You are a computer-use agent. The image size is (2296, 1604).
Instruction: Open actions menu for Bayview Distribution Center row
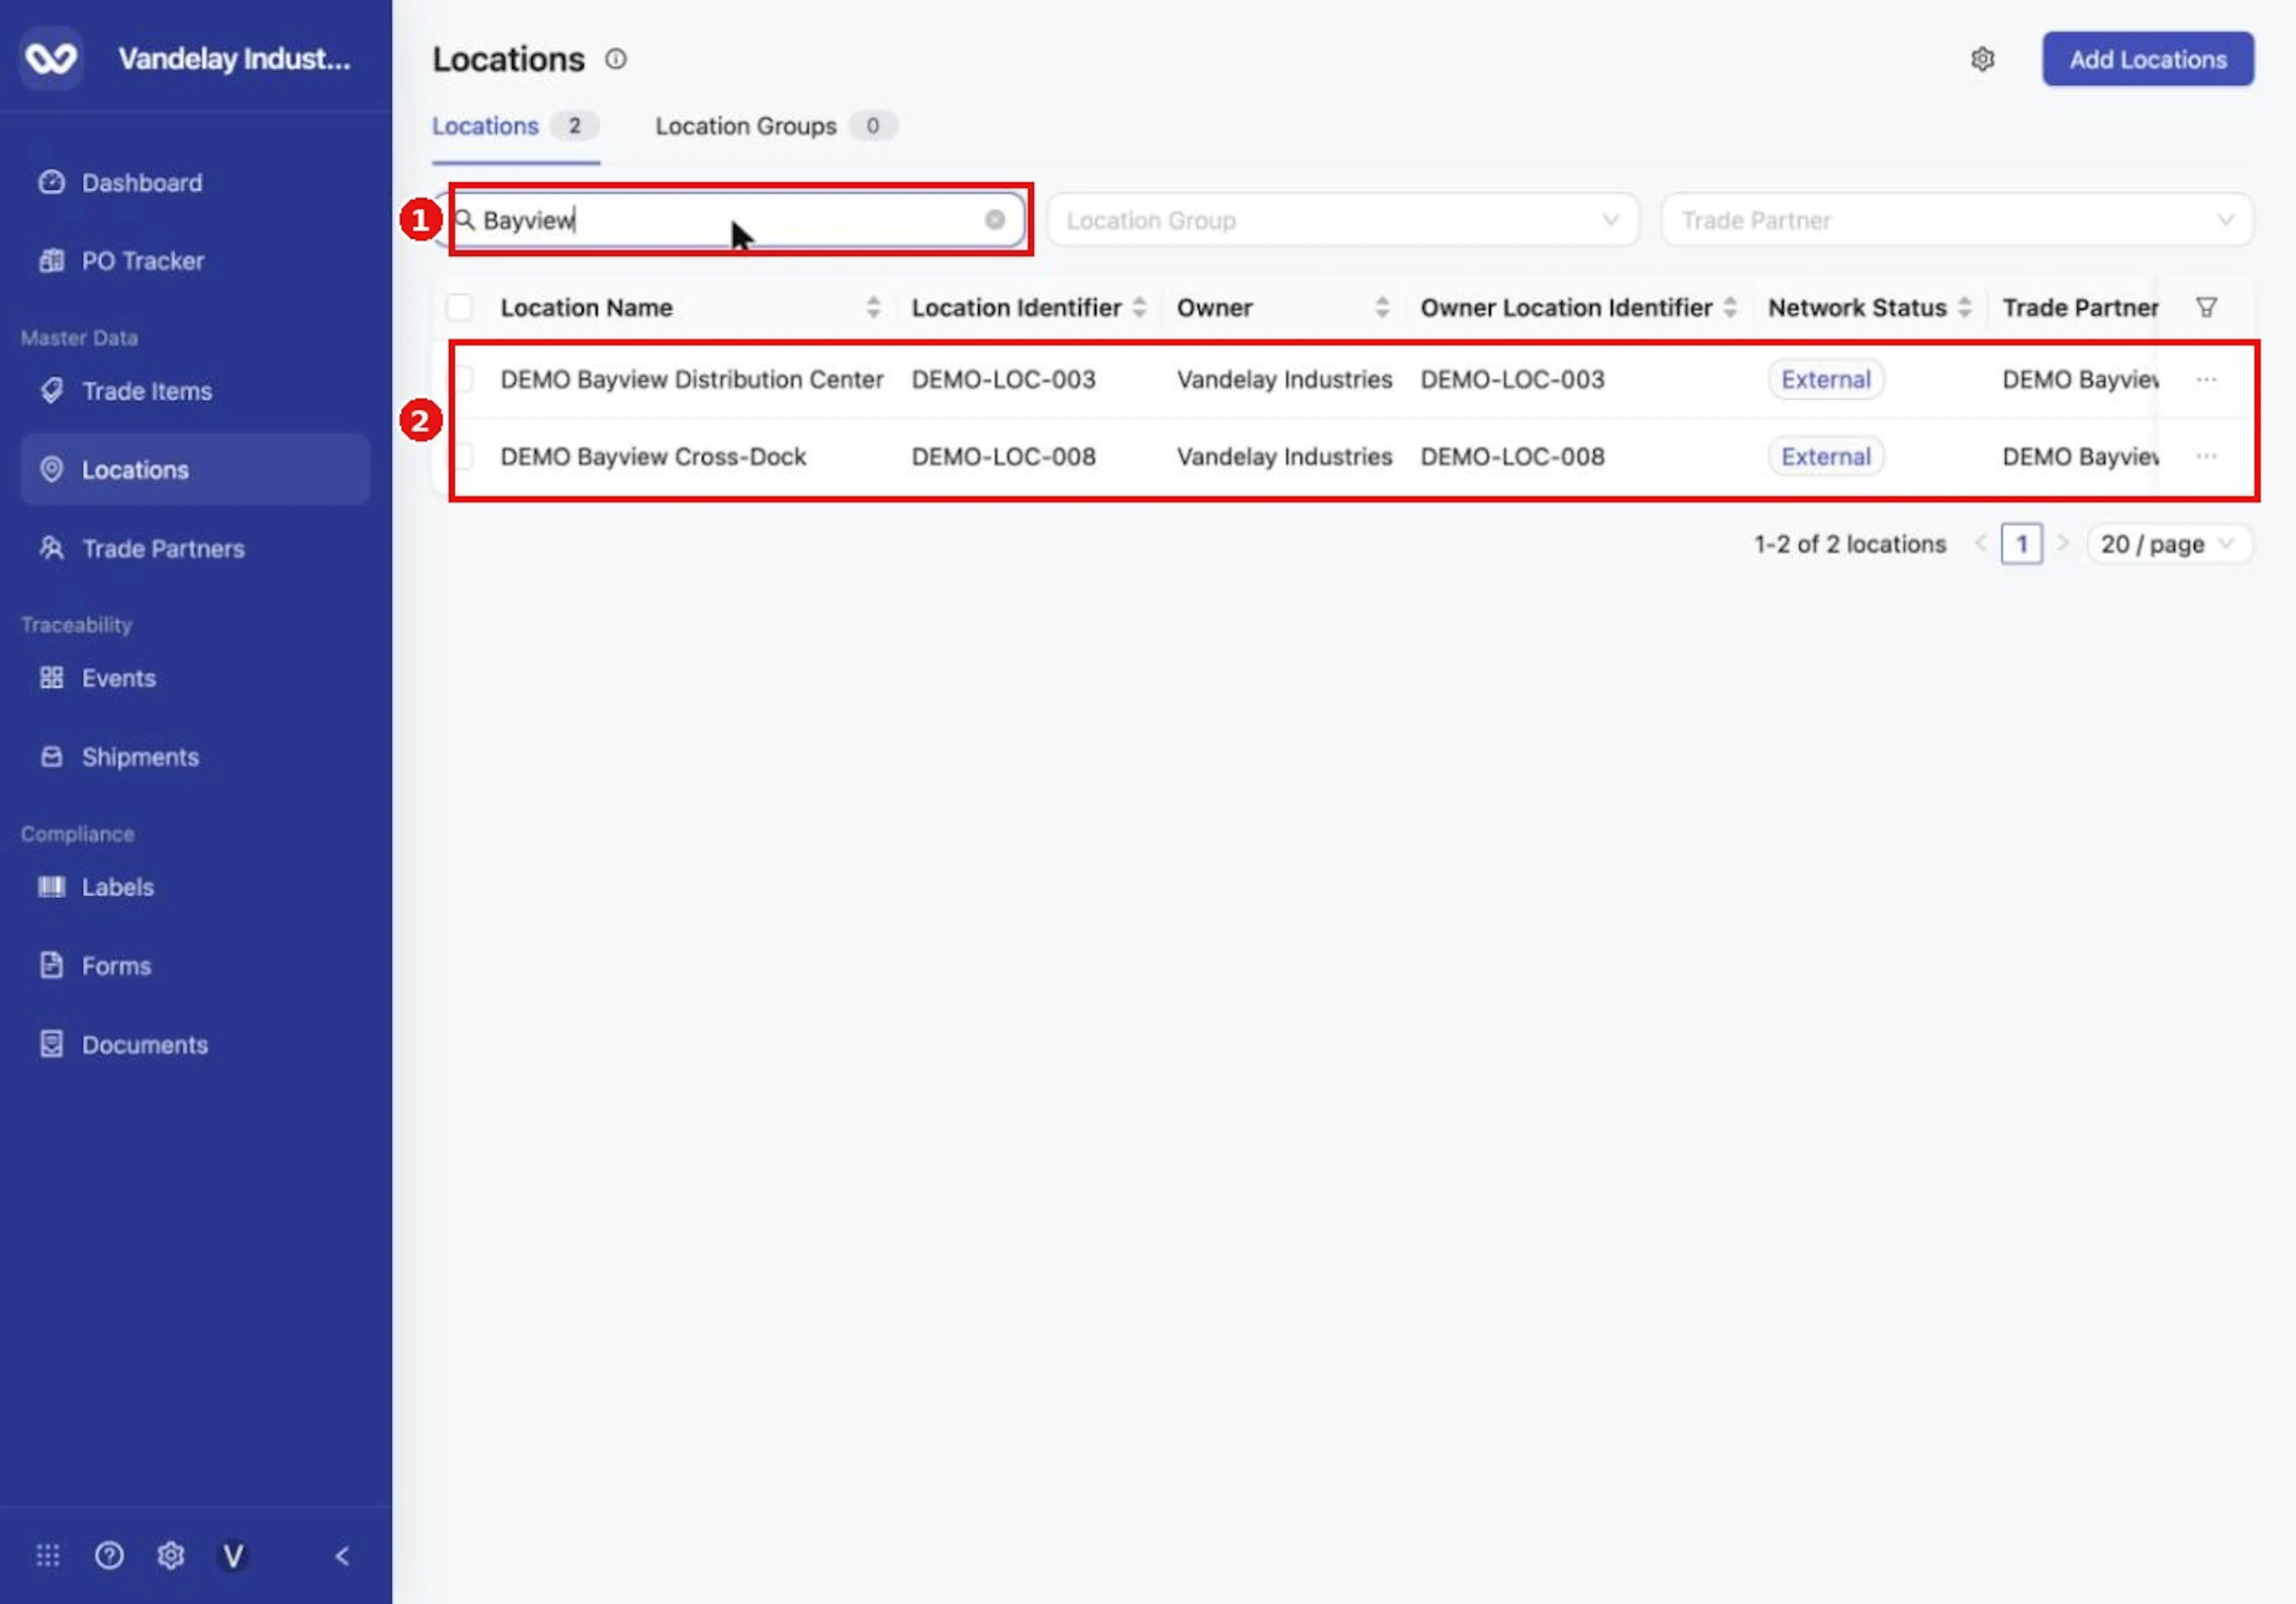2206,379
